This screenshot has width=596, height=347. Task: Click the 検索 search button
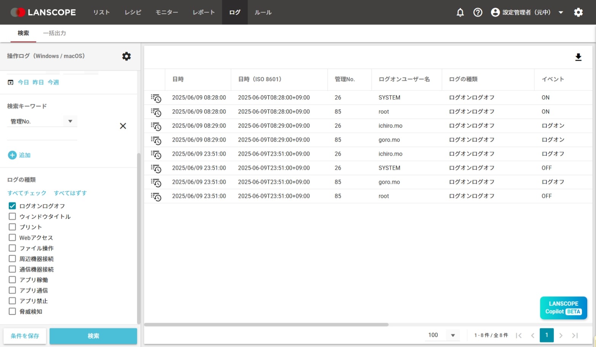click(x=93, y=336)
